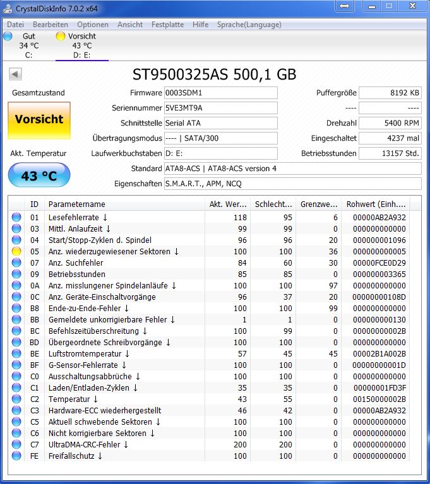Click the status icon for Anz. Suchfehler

16,263
